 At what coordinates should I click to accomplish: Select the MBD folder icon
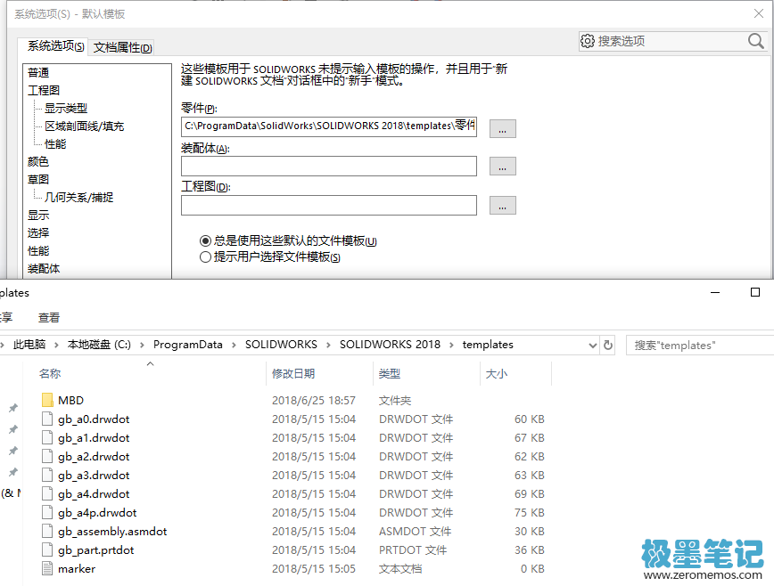(x=47, y=401)
